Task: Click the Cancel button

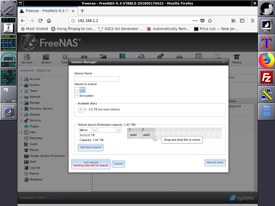Action: point(118,164)
